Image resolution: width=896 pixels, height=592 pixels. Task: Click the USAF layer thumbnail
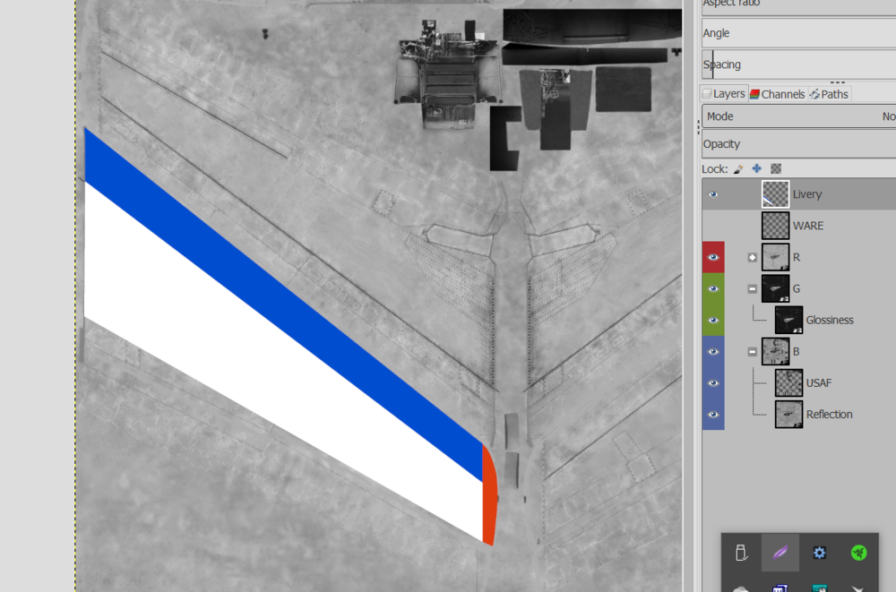(788, 382)
